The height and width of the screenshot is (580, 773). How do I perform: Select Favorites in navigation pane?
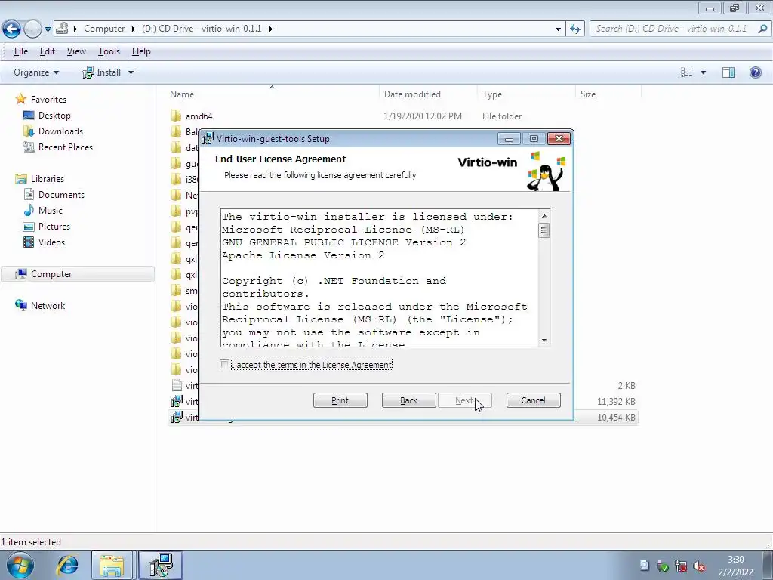pyautogui.click(x=48, y=99)
